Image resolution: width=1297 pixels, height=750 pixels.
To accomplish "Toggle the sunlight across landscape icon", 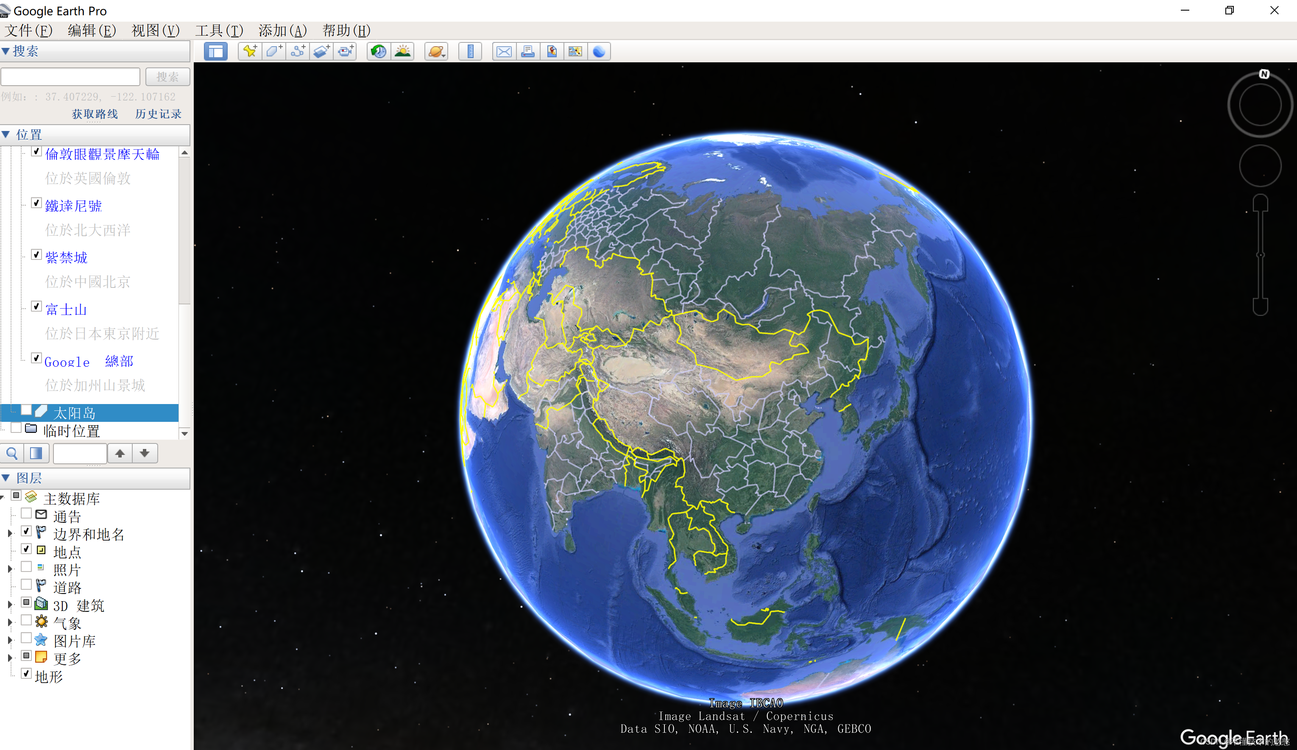I will point(403,51).
